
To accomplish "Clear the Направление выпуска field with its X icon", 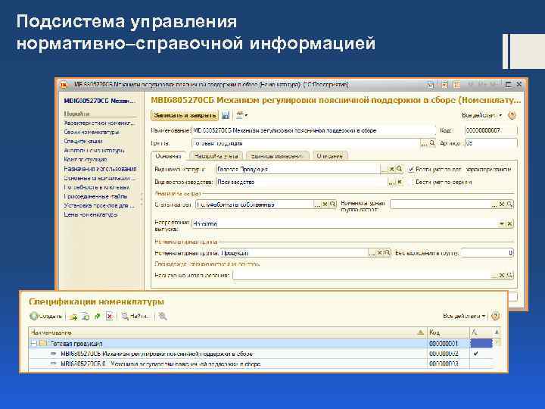I will pyautogui.click(x=509, y=223).
